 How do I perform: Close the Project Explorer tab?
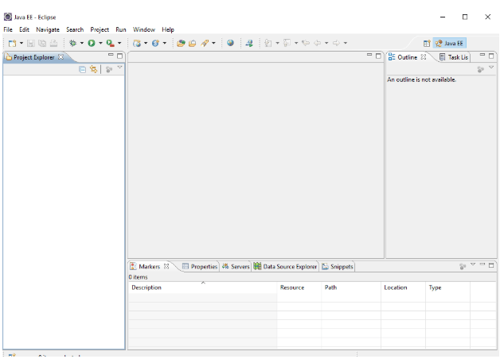click(61, 56)
